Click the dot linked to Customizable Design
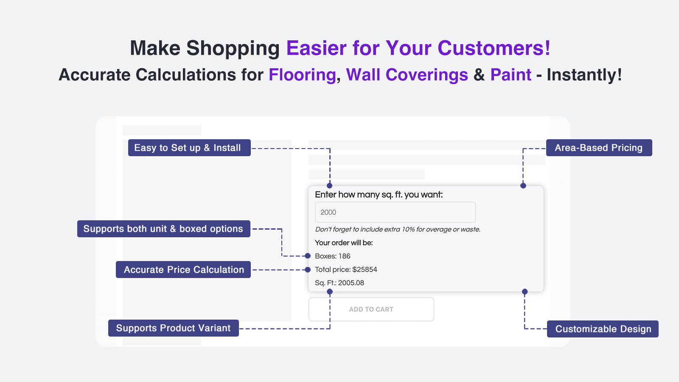Screen dimensions: 679x382 tap(525, 292)
